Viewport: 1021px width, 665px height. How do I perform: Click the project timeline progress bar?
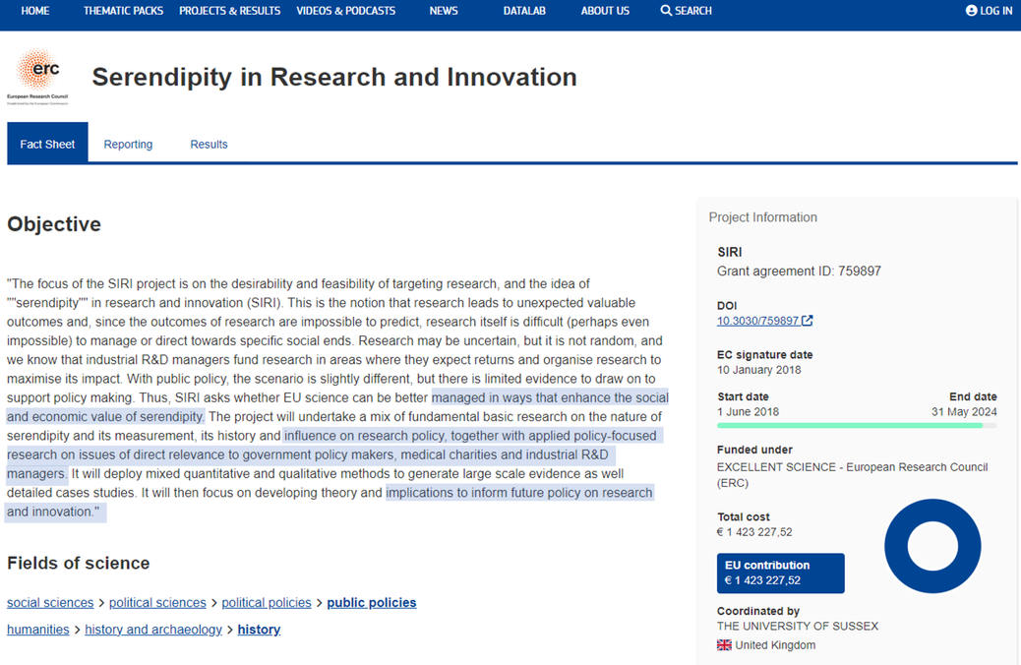click(x=857, y=425)
